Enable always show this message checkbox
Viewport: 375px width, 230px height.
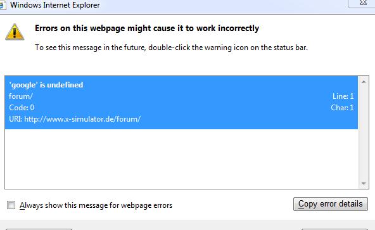click(11, 205)
